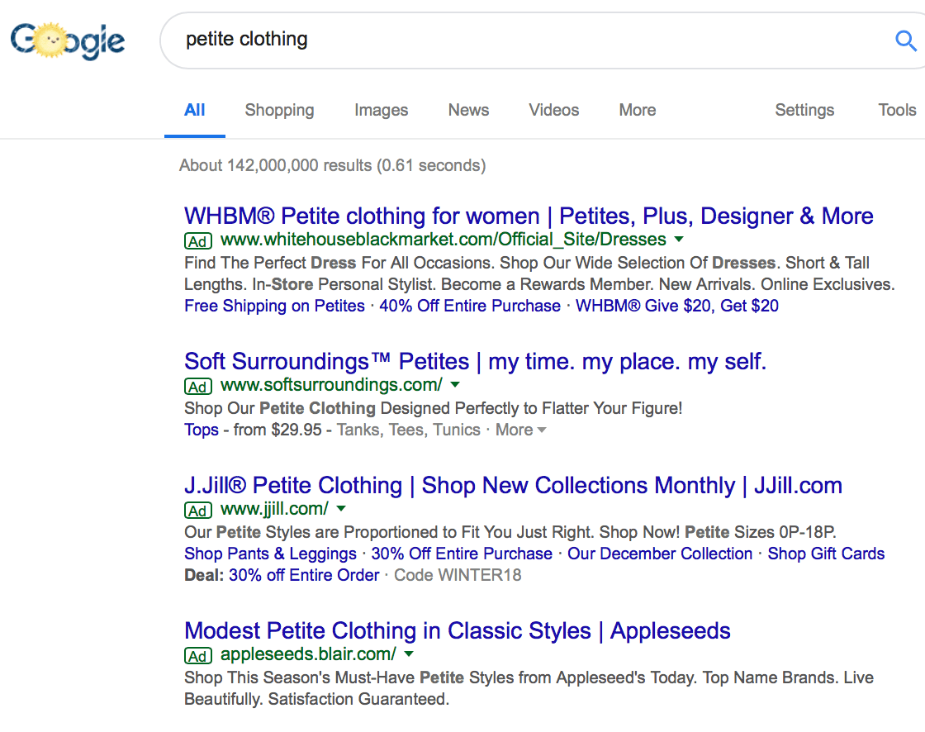Viewport: 925px width, 732px height.
Task: Expand arrow next to whitehouseblackmarket.com URL
Action: coord(679,240)
